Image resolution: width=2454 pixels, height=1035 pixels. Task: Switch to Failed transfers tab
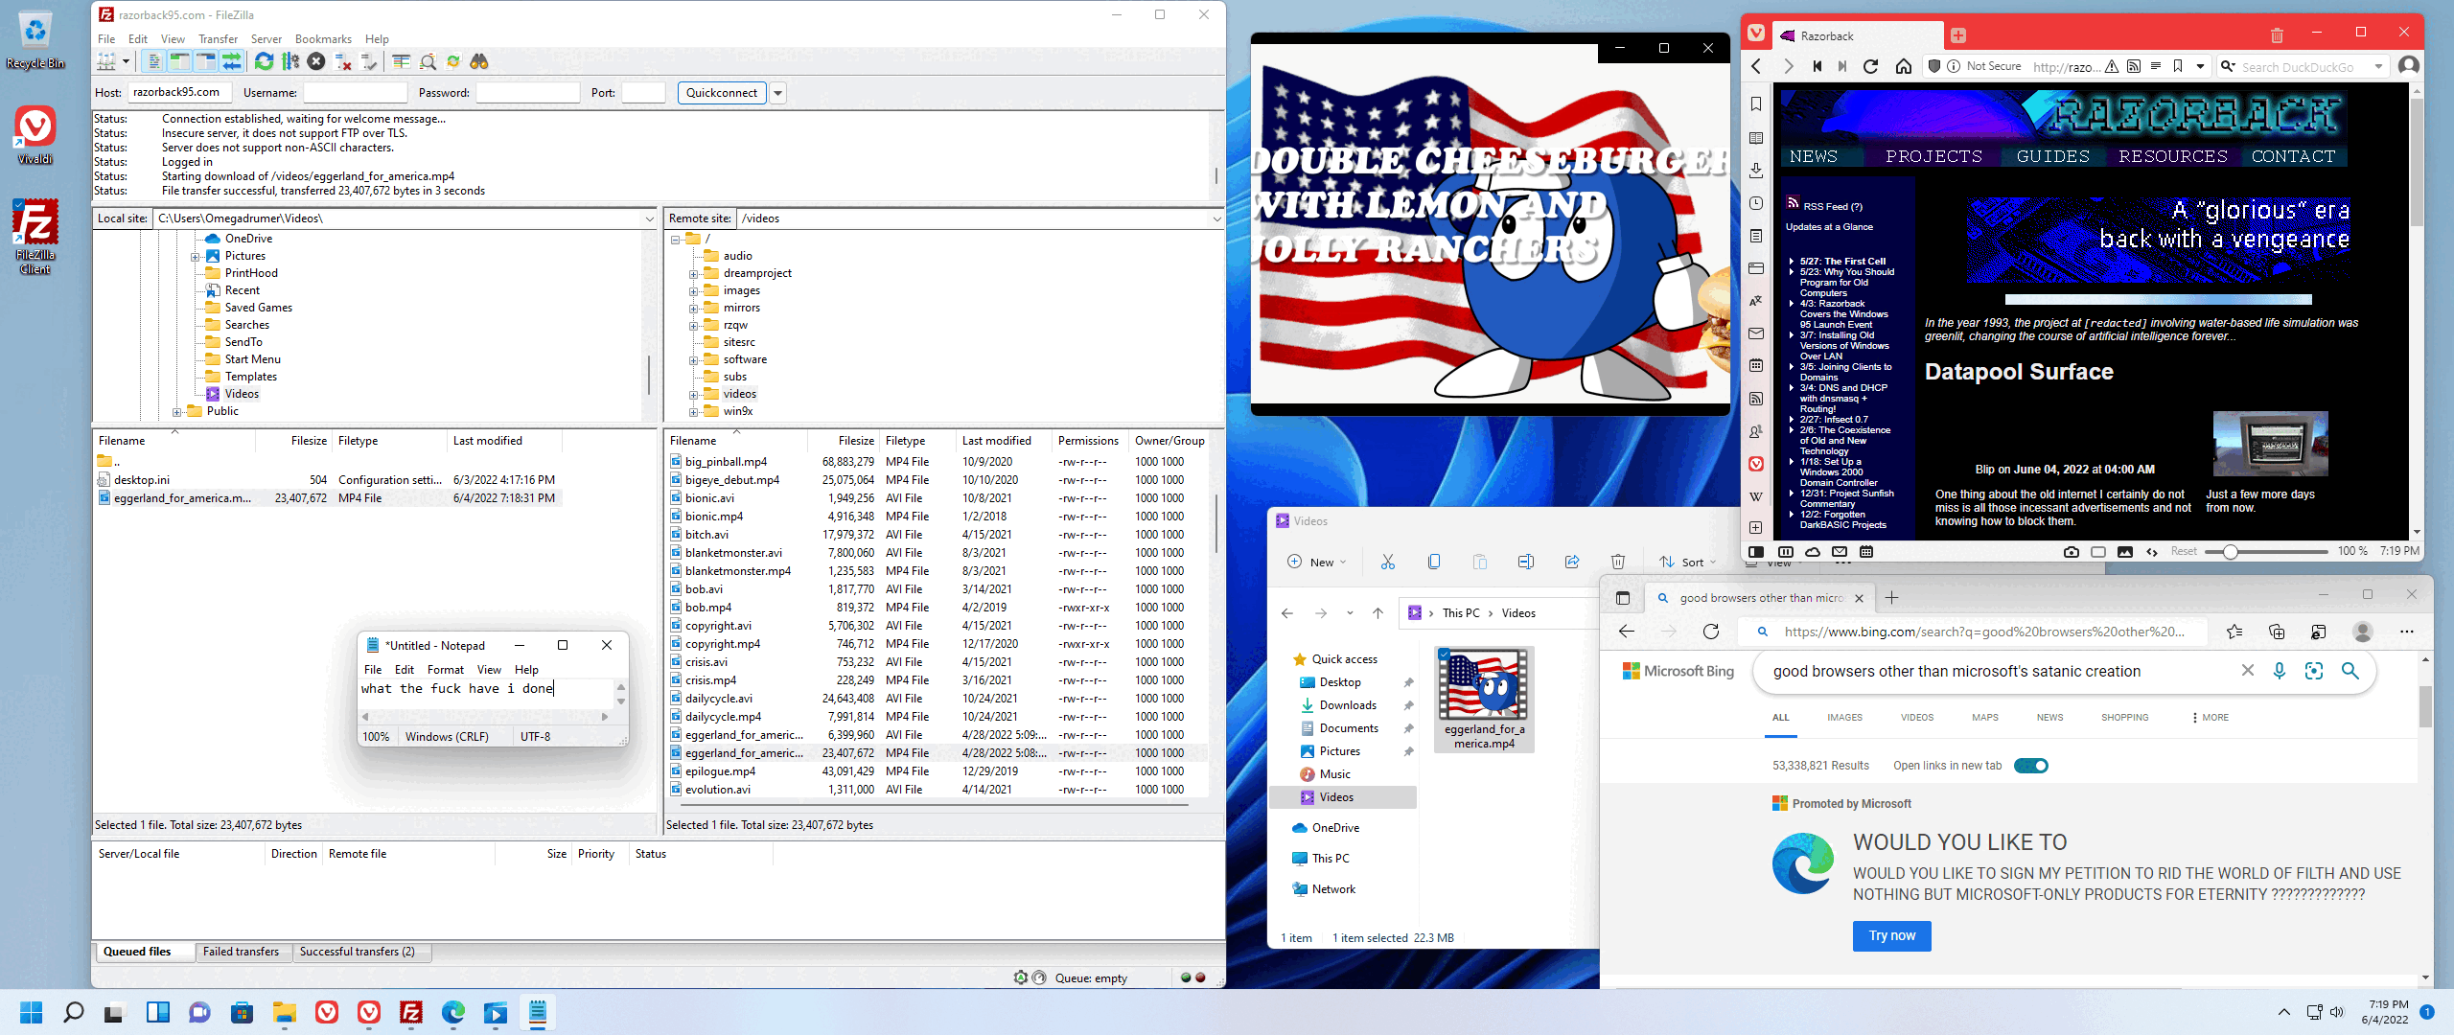(241, 952)
